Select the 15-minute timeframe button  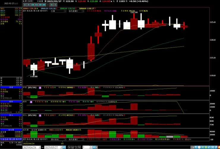point(36,5)
